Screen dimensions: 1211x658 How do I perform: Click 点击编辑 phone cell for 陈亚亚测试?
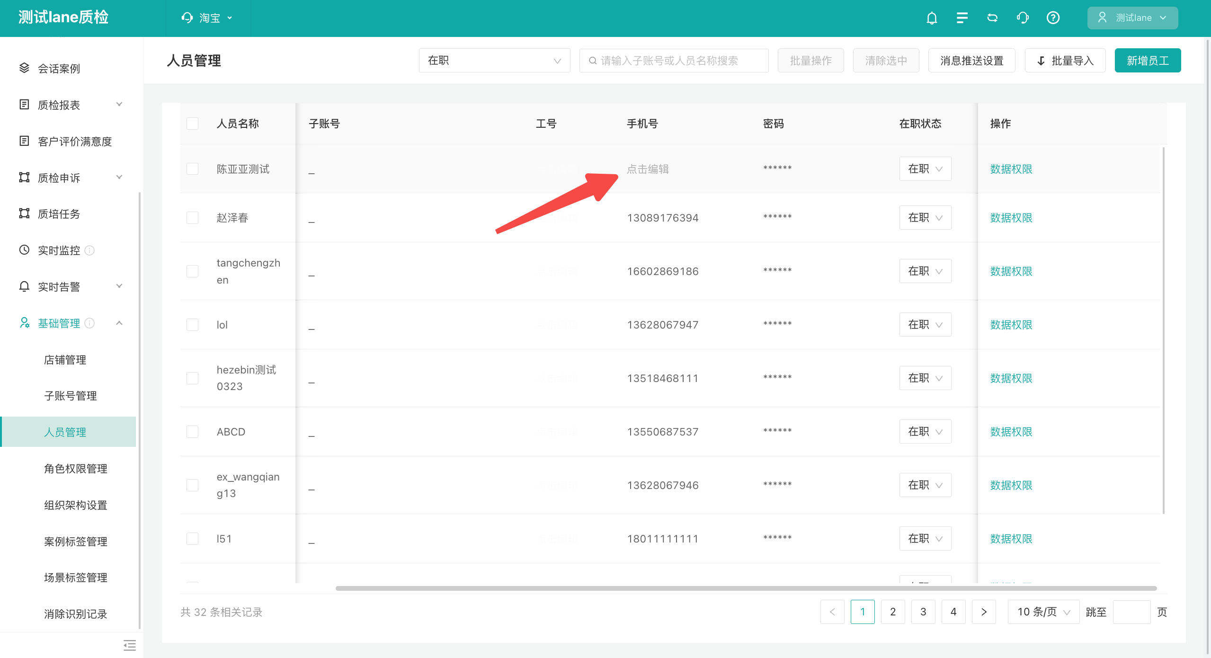tap(648, 169)
